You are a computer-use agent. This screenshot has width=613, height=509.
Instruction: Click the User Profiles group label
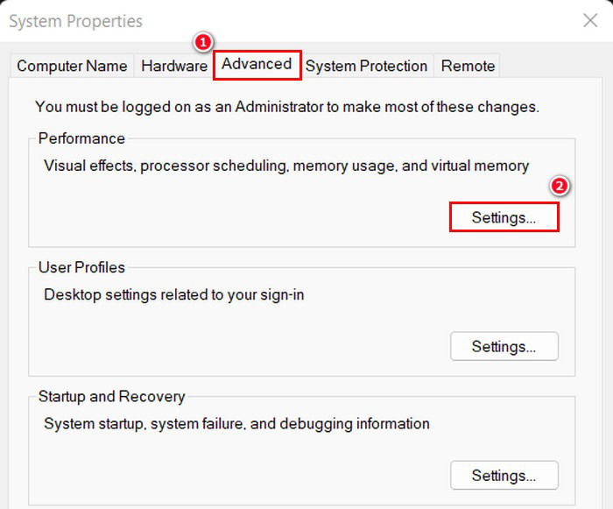pyautogui.click(x=81, y=267)
